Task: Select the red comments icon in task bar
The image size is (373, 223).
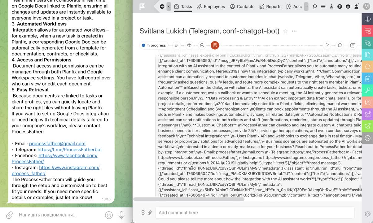Action: point(215,45)
